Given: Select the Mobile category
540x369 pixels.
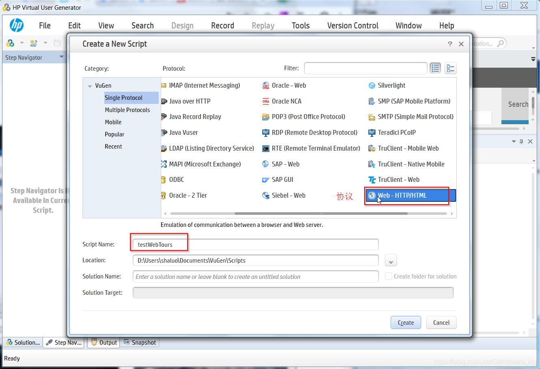Looking at the screenshot, I should click(x=113, y=122).
